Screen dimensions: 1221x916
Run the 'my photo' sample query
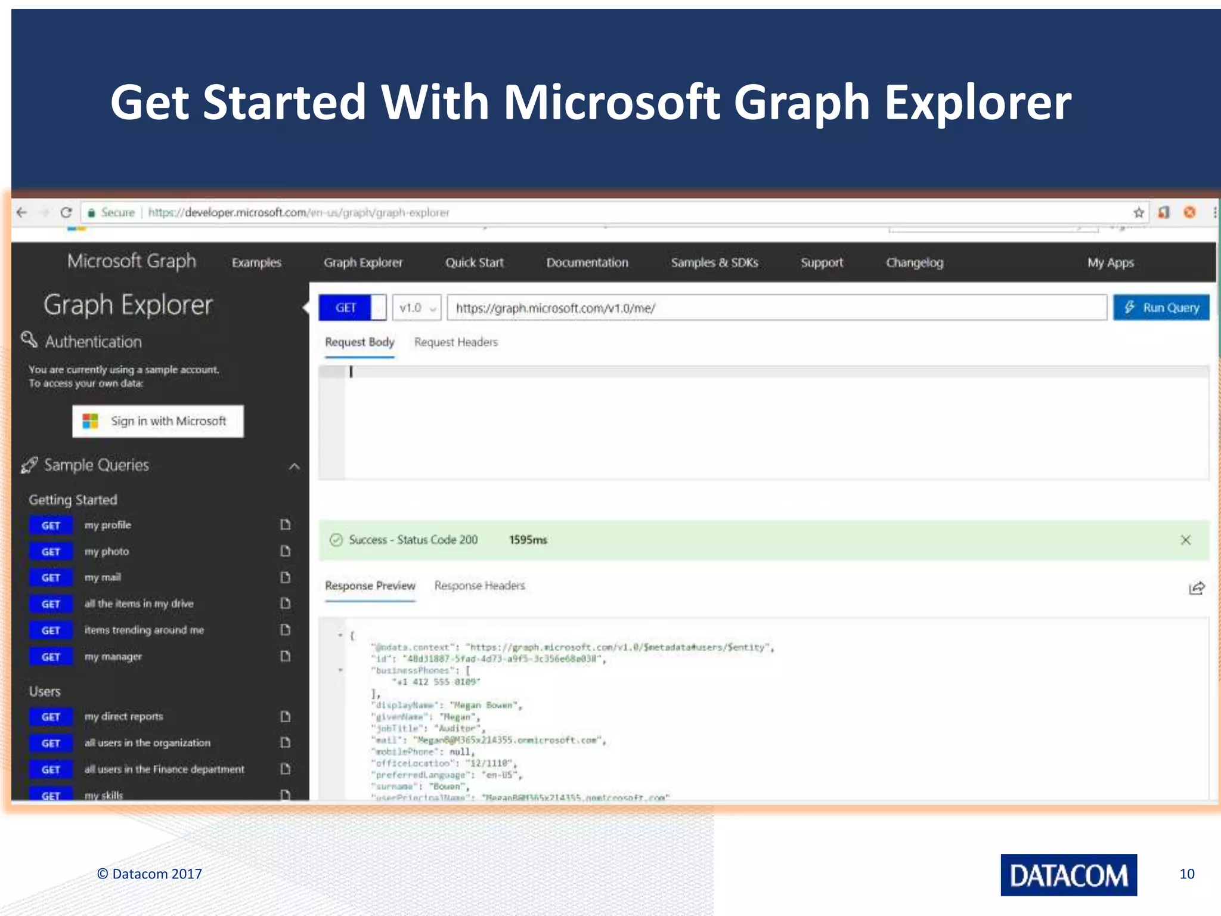106,552
